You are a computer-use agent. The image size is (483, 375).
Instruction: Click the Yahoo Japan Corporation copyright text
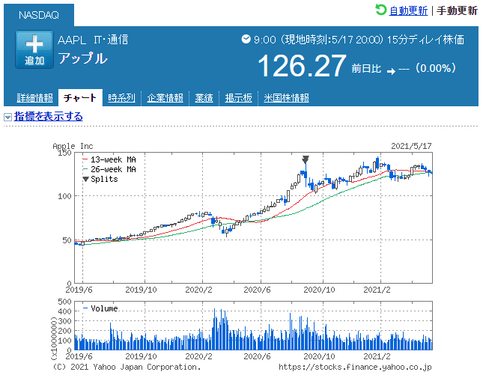click(x=127, y=367)
